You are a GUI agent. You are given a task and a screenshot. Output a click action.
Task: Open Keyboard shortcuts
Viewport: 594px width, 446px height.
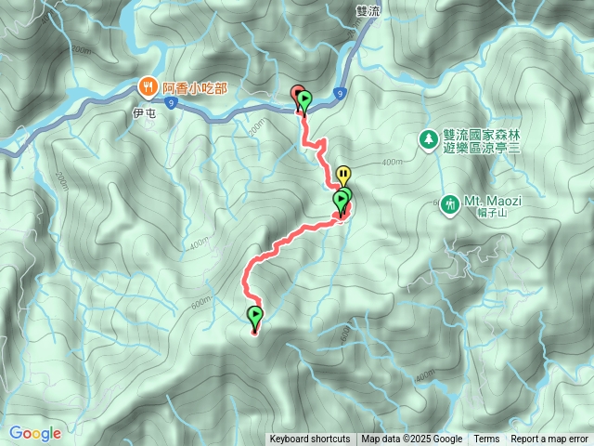coord(309,439)
